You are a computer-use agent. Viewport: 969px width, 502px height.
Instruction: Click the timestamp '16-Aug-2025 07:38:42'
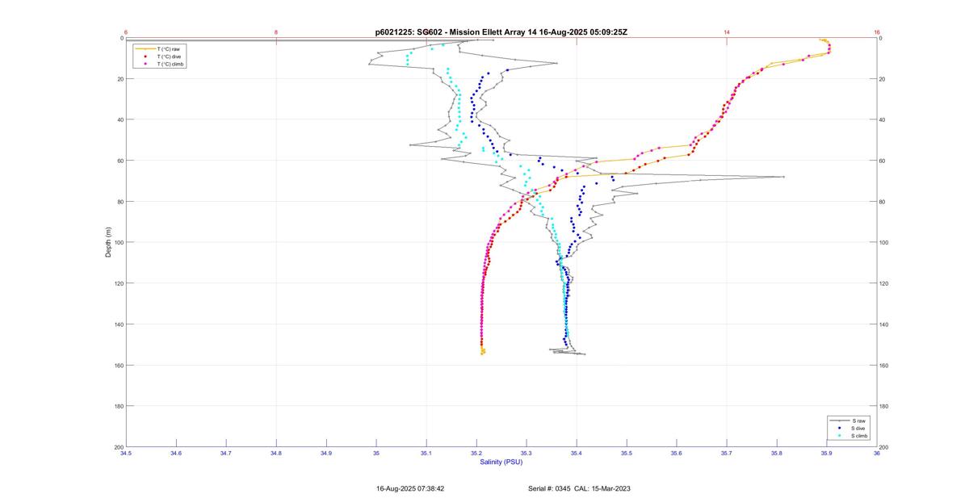click(x=410, y=488)
